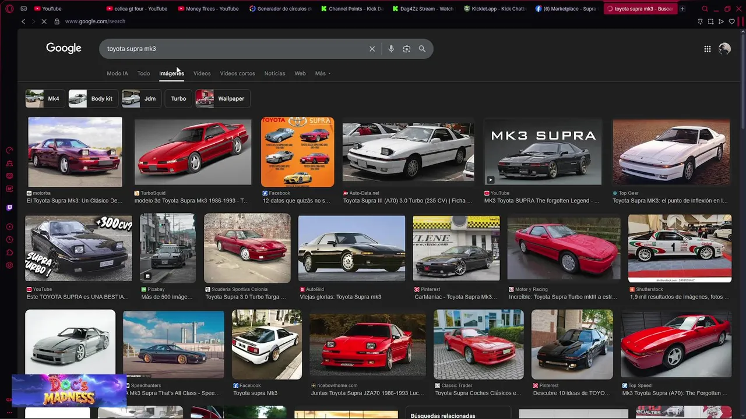Open the Noticias tab
Image resolution: width=746 pixels, height=419 pixels.
[275, 73]
